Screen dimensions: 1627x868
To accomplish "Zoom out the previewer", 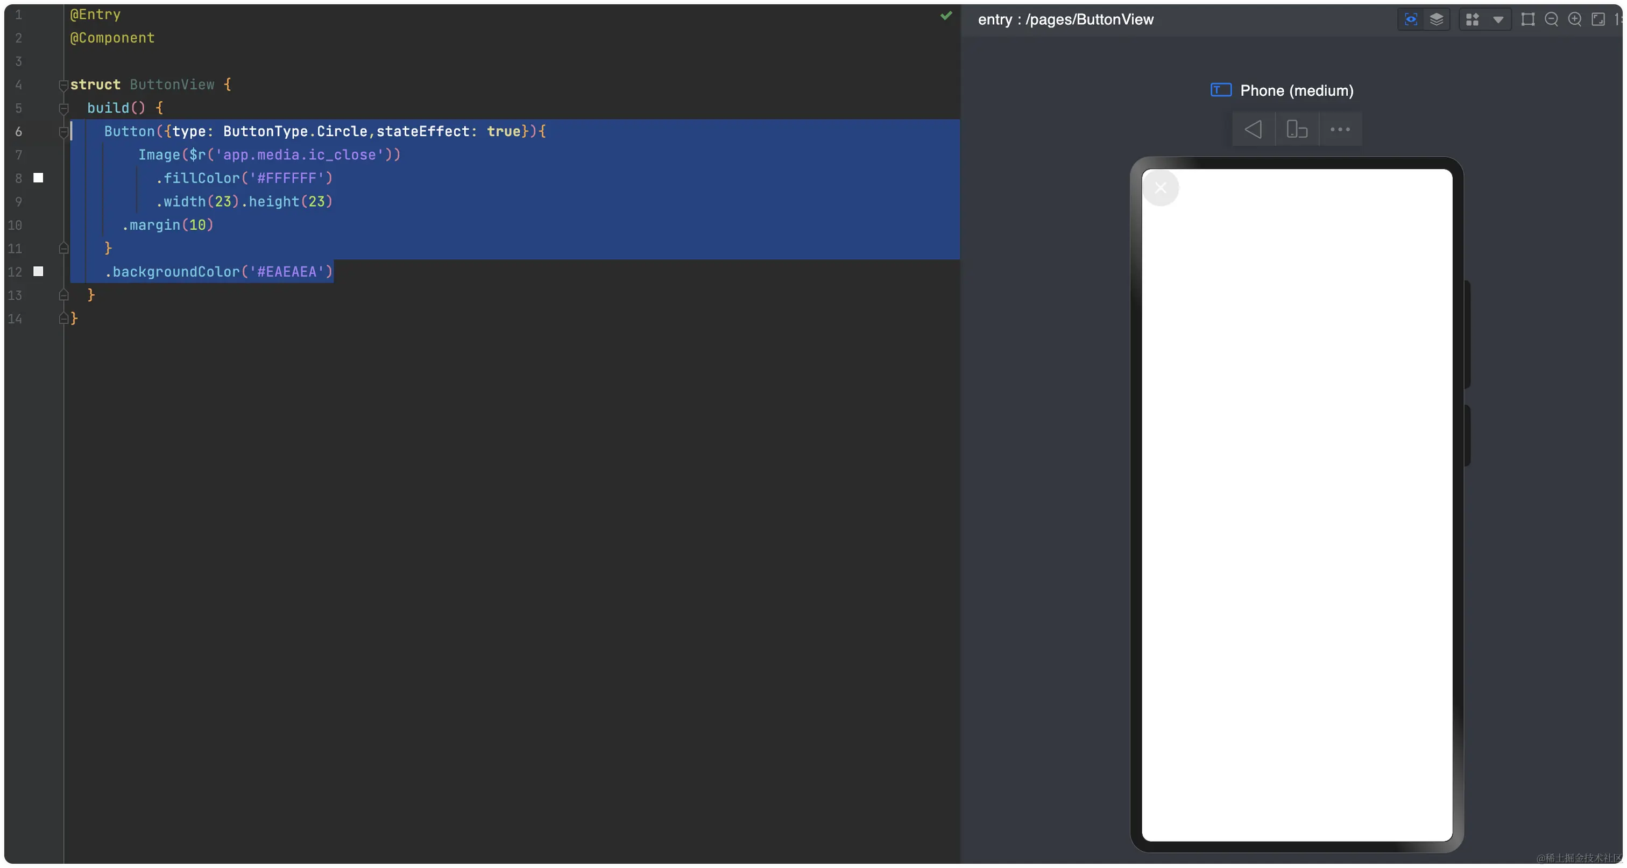I will tap(1551, 19).
